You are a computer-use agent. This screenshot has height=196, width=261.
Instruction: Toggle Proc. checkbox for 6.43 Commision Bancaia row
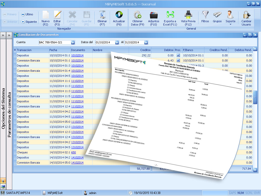178,60
